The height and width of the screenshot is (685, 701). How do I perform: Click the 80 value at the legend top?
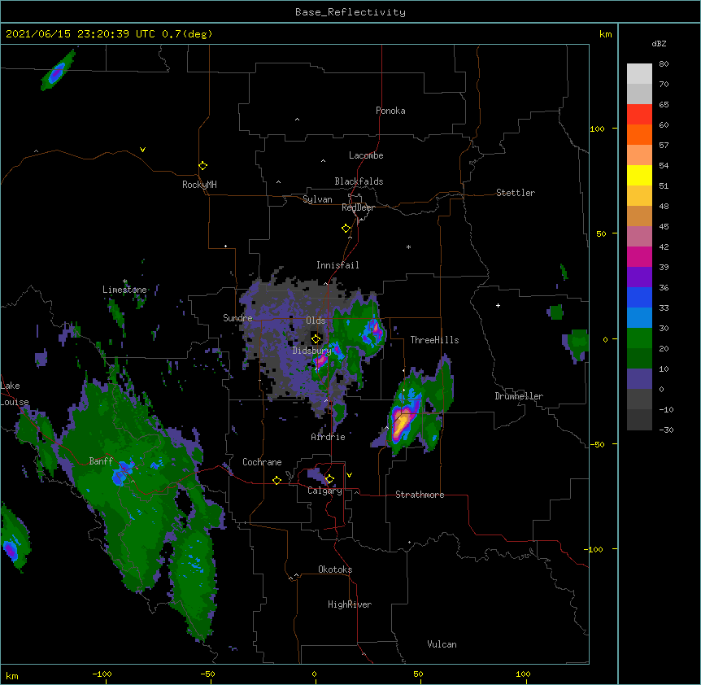coord(664,64)
